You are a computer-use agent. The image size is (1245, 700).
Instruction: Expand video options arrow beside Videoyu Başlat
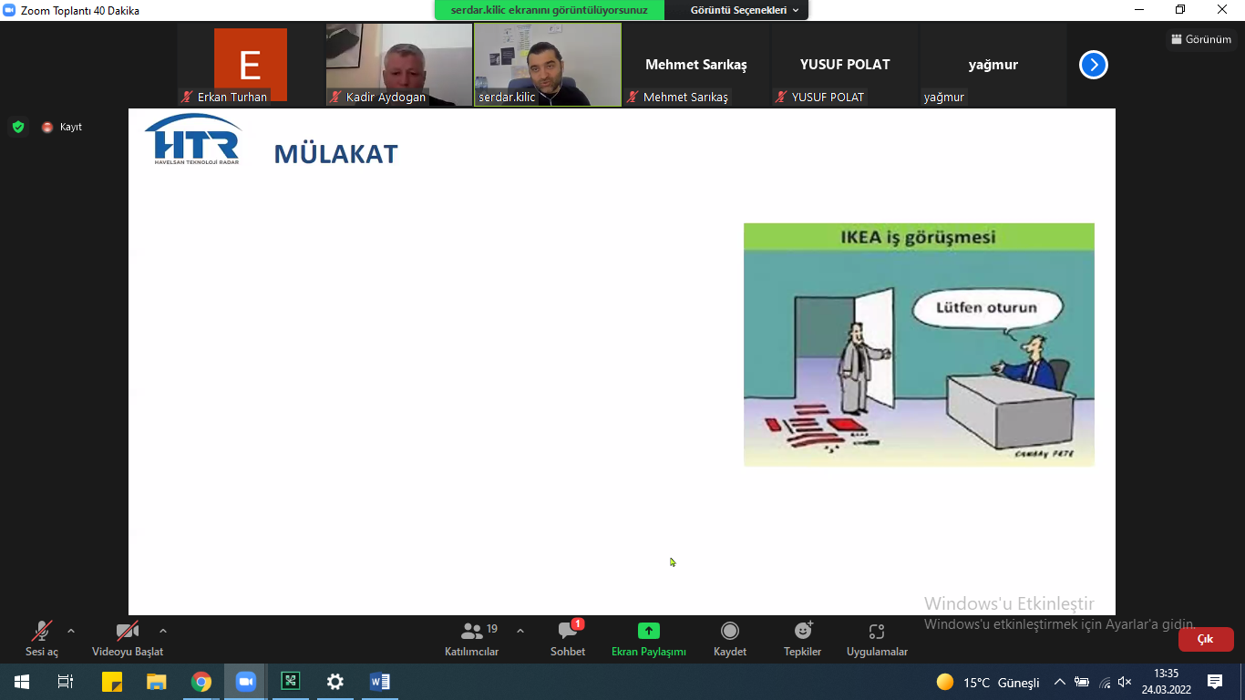163,631
